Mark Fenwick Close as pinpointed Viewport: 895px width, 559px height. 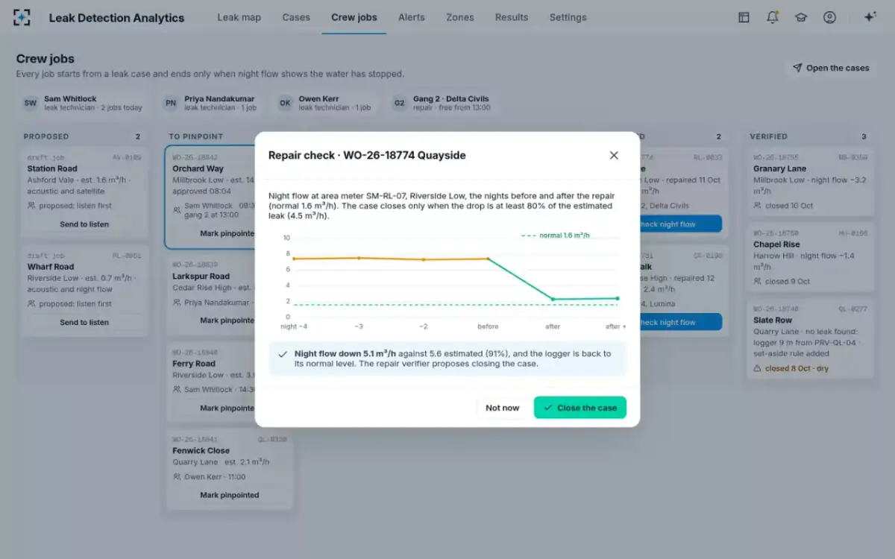(229, 495)
